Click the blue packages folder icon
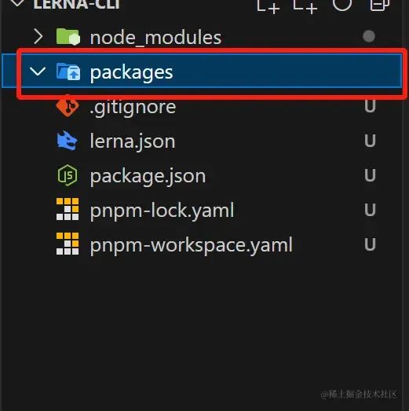Image resolution: width=409 pixels, height=411 pixels. pos(68,72)
